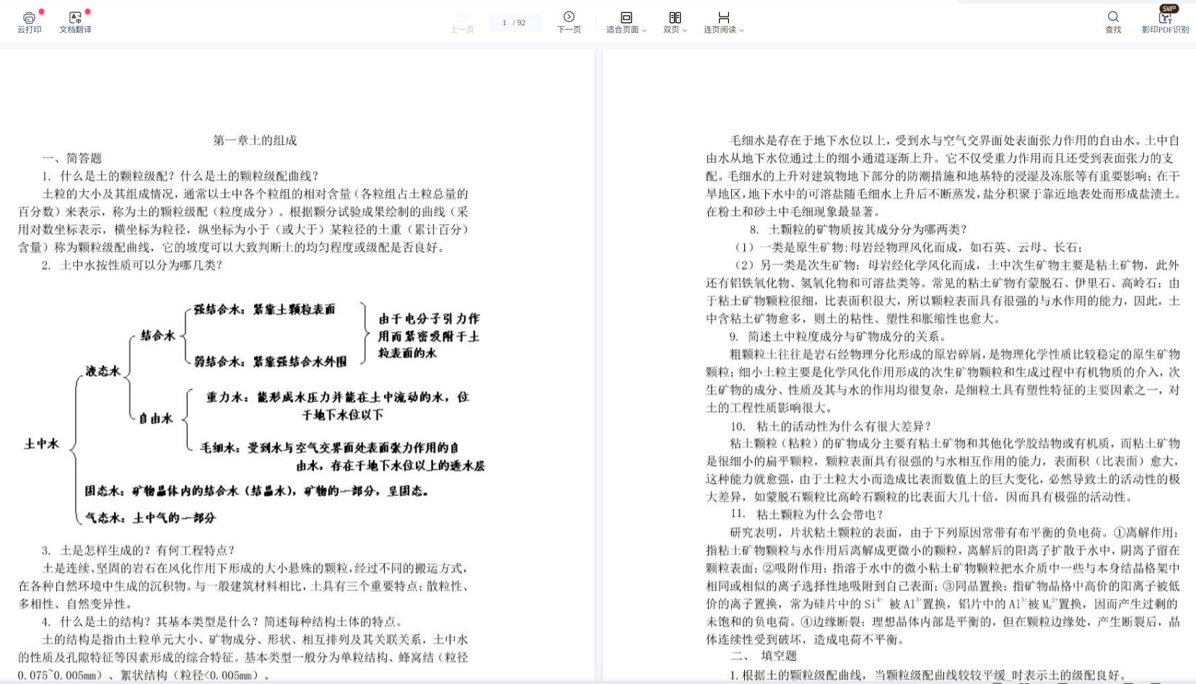Click the 自由水 node in the diagram

click(x=156, y=418)
